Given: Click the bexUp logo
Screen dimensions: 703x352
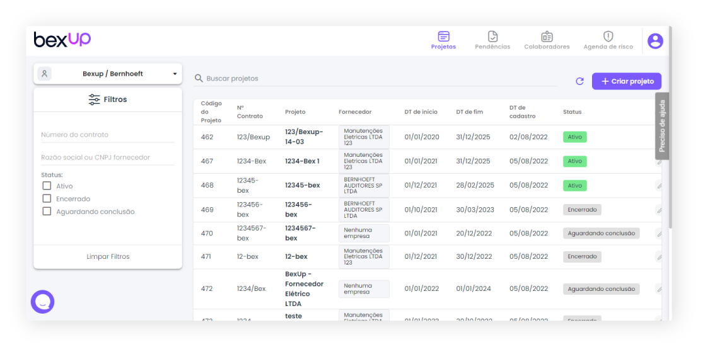Looking at the screenshot, I should coord(62,40).
